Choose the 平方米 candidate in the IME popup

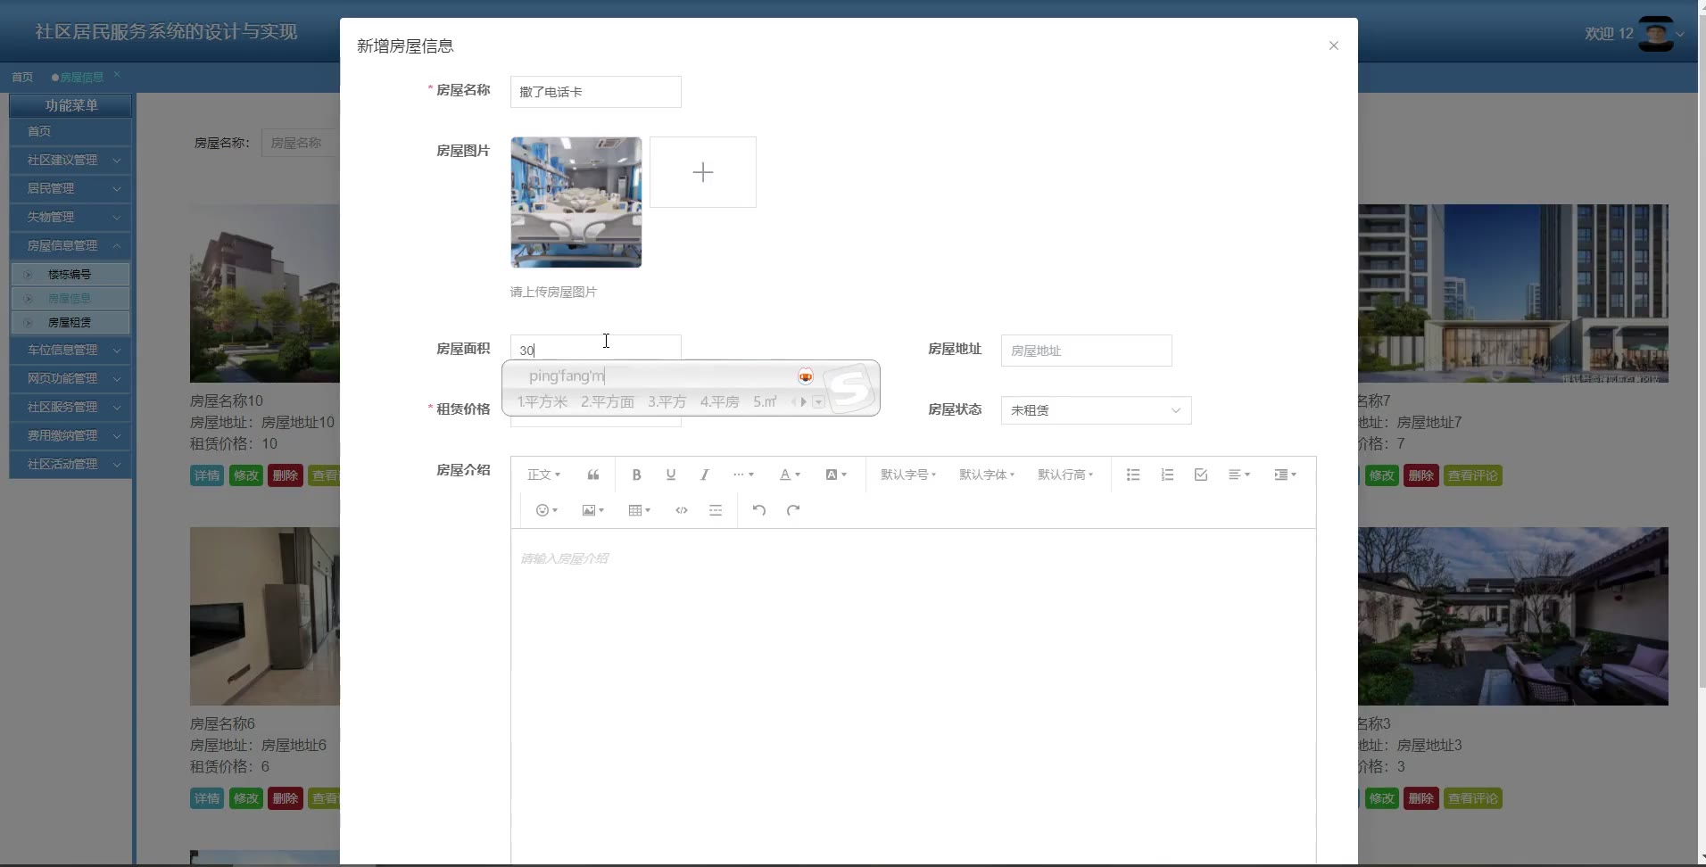click(542, 401)
